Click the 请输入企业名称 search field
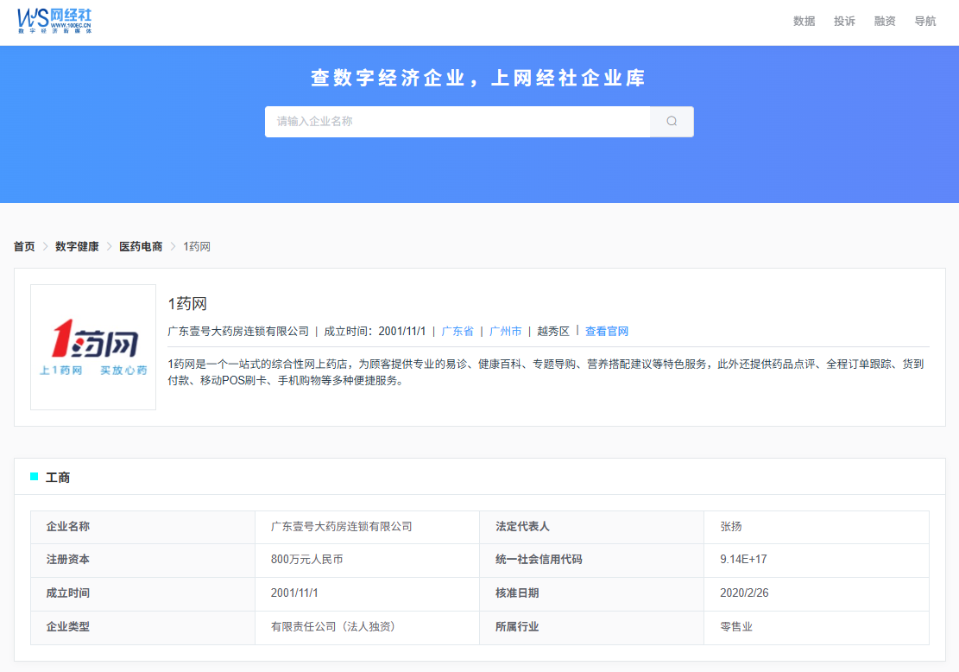This screenshot has width=959, height=672. [457, 121]
